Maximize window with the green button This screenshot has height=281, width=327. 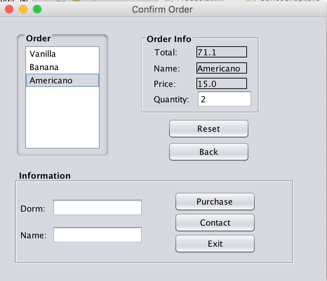click(37, 9)
